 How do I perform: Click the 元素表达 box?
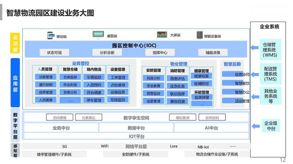coord(89,117)
